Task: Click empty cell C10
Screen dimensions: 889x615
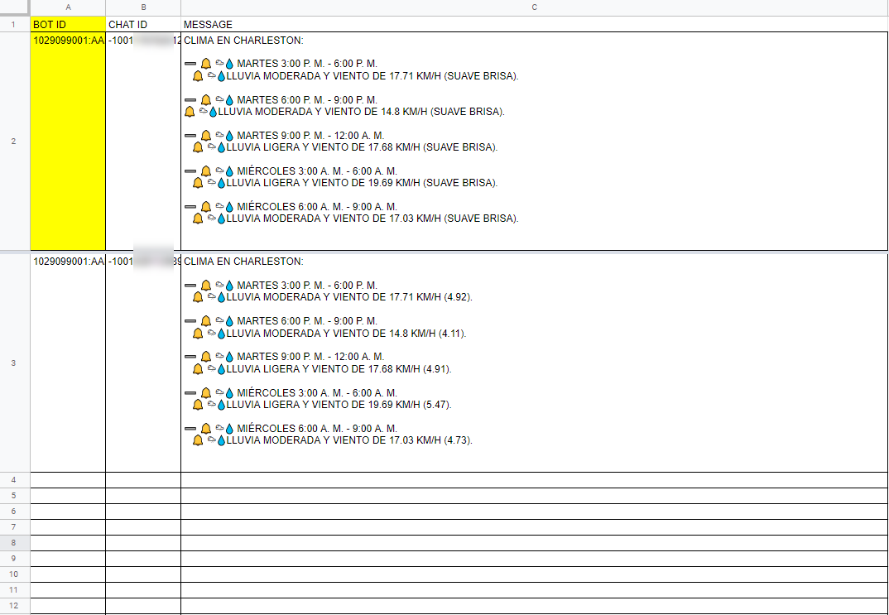Action: pyautogui.click(x=535, y=574)
